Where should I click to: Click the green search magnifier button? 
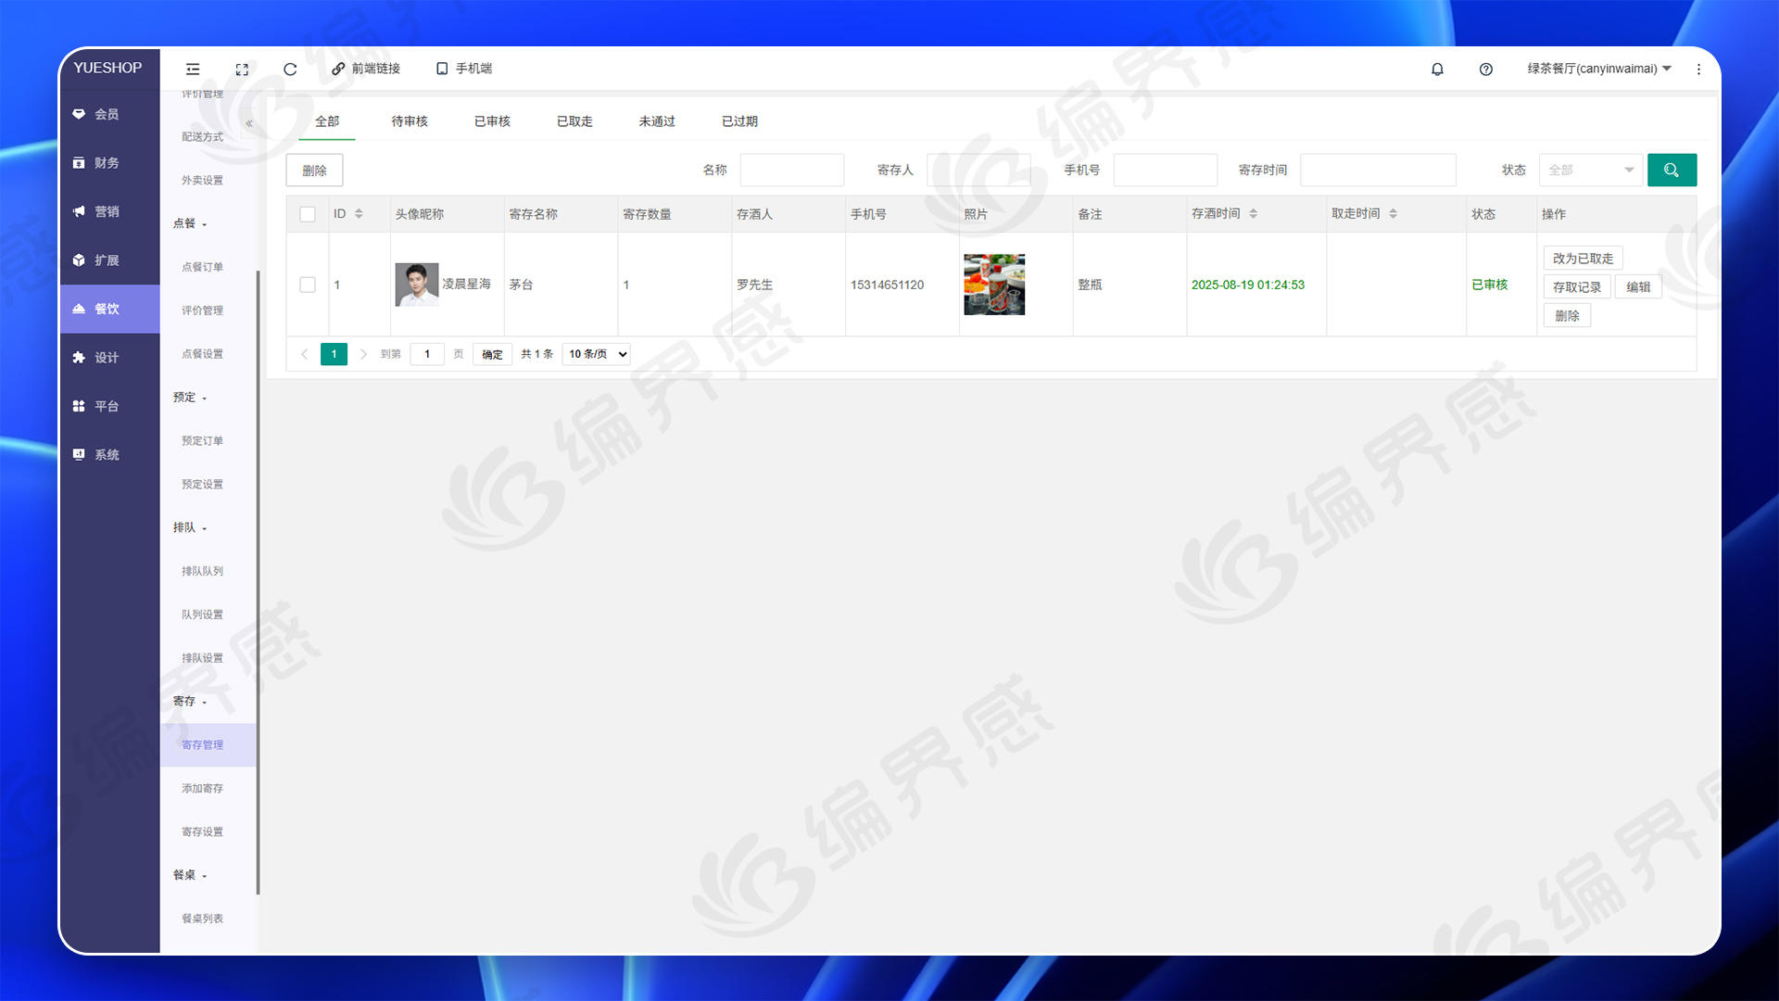pos(1672,170)
